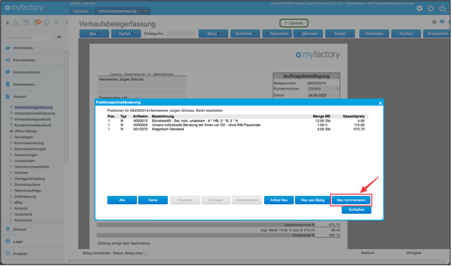Click the Keine button in dialog
Screen dimensions: 452x266
(153, 200)
